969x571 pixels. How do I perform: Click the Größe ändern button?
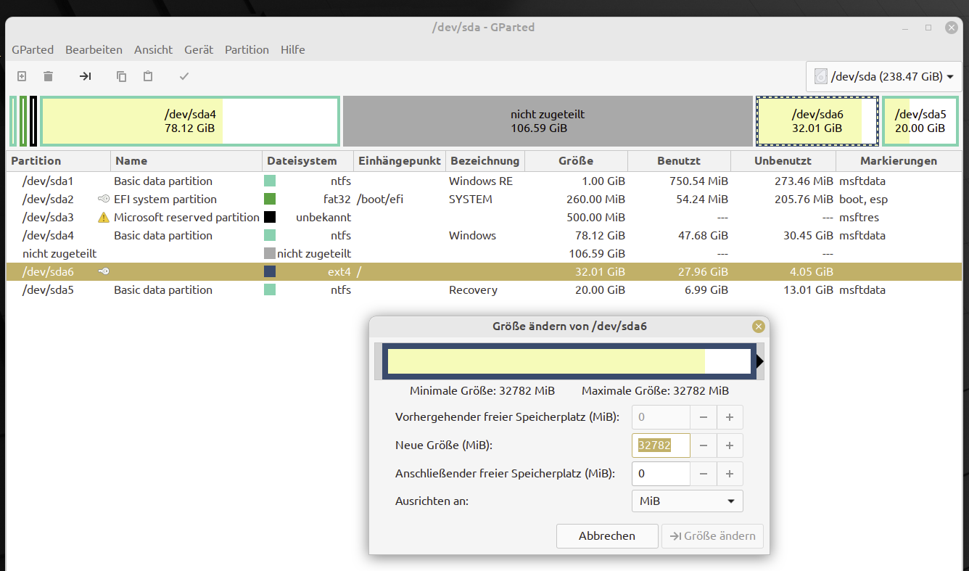(x=712, y=536)
